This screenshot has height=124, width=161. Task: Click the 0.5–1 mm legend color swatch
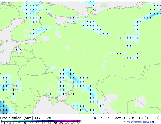[x=10, y=121]
